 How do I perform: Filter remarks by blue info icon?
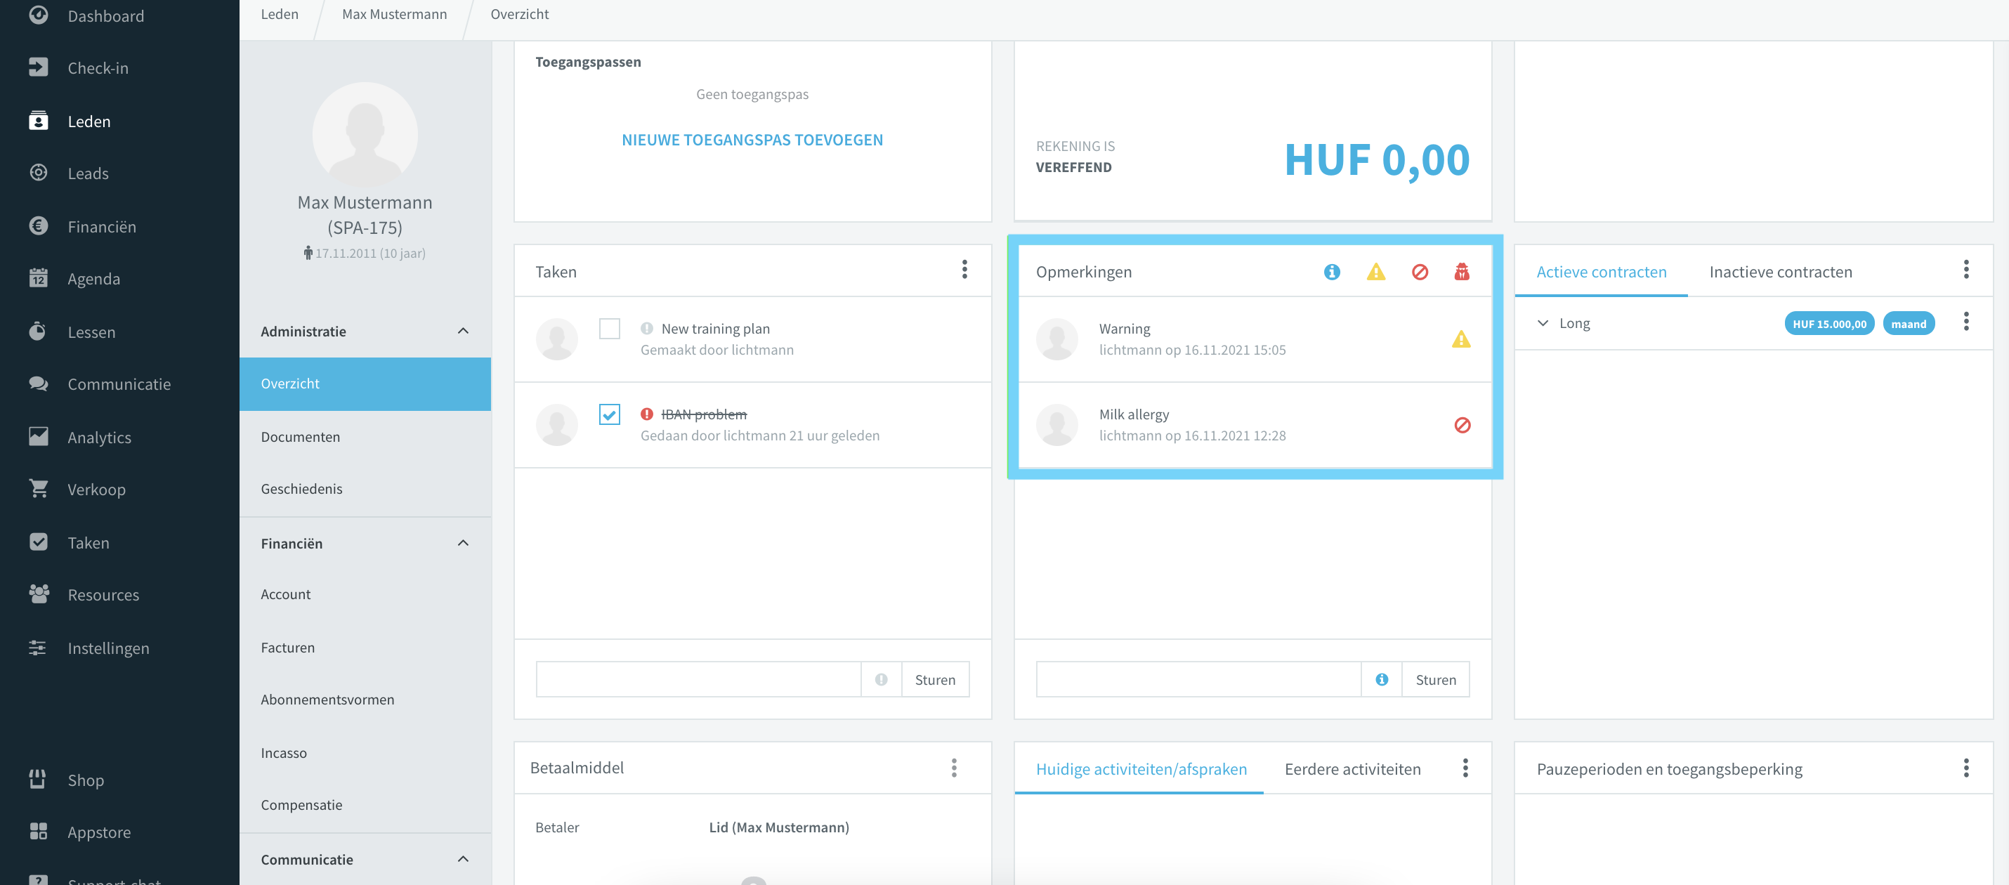coord(1331,271)
